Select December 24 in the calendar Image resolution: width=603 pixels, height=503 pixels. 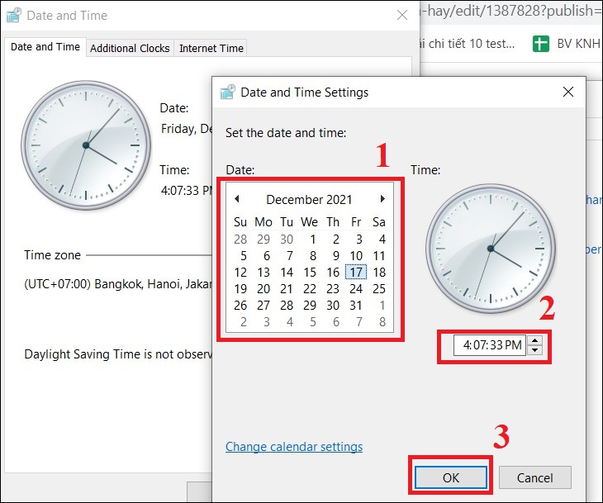356,289
